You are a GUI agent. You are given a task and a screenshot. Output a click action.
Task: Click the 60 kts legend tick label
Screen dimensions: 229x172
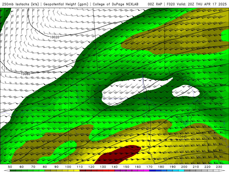click(22, 167)
